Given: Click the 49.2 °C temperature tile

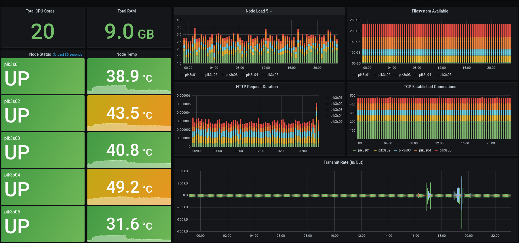Looking at the screenshot, I should point(129,187).
